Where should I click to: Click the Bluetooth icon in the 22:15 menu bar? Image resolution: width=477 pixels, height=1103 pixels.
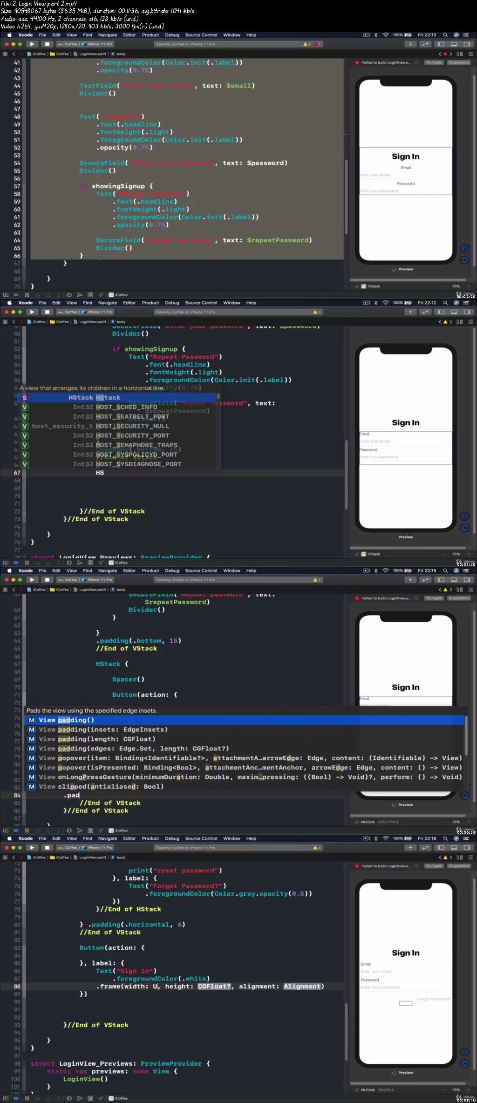click(x=376, y=571)
